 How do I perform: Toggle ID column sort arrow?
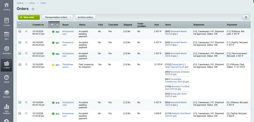57,25
